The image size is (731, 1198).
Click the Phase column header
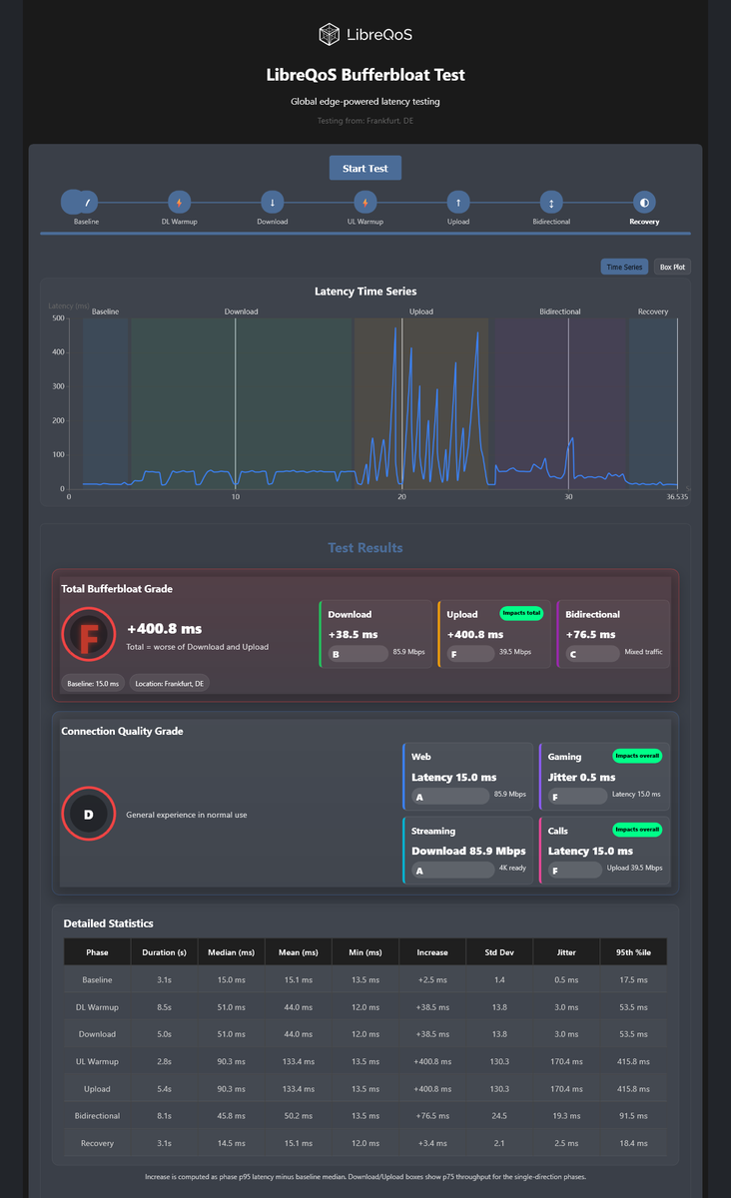point(97,952)
